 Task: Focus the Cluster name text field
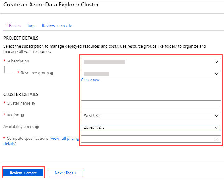tap(151, 104)
